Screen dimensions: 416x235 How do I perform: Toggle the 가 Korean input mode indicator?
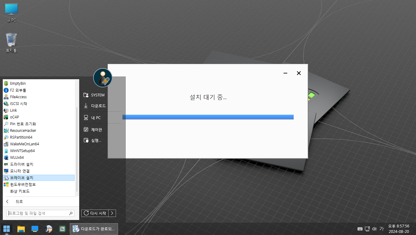coord(381,229)
